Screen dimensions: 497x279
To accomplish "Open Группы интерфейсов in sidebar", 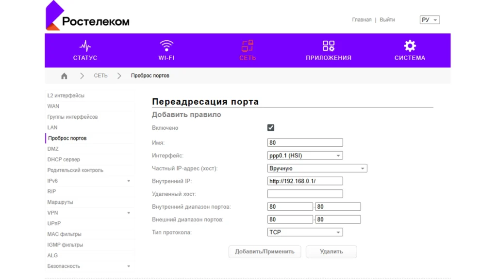I will click(x=73, y=117).
